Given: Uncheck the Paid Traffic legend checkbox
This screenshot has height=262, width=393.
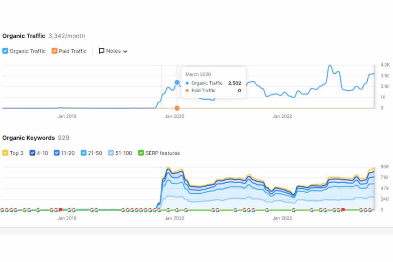Looking at the screenshot, I should point(54,51).
